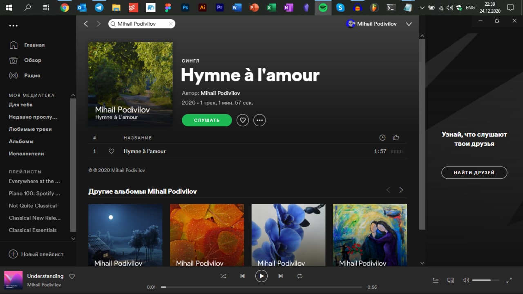Open Исполнители in the library
The width and height of the screenshot is (523, 294).
26,154
